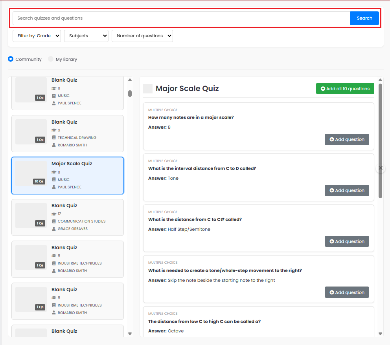Click the questions panel vertical scrollbar thumb
390x345 pixels.
380,141
